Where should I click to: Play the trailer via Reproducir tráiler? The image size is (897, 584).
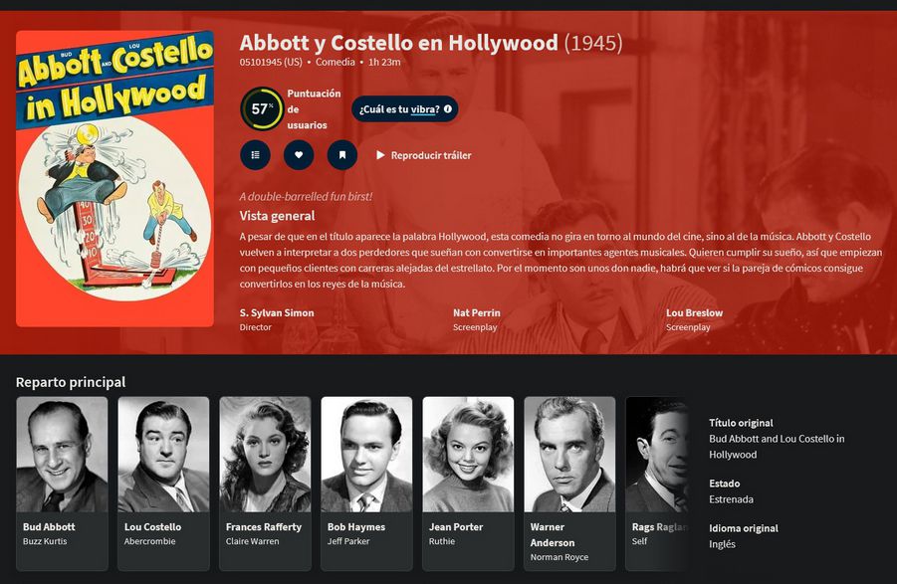pyautogui.click(x=424, y=155)
